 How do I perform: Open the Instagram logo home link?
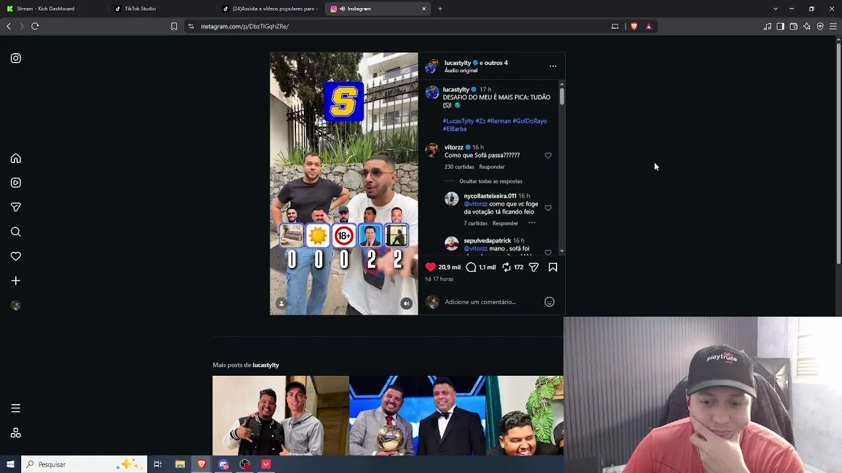16,58
